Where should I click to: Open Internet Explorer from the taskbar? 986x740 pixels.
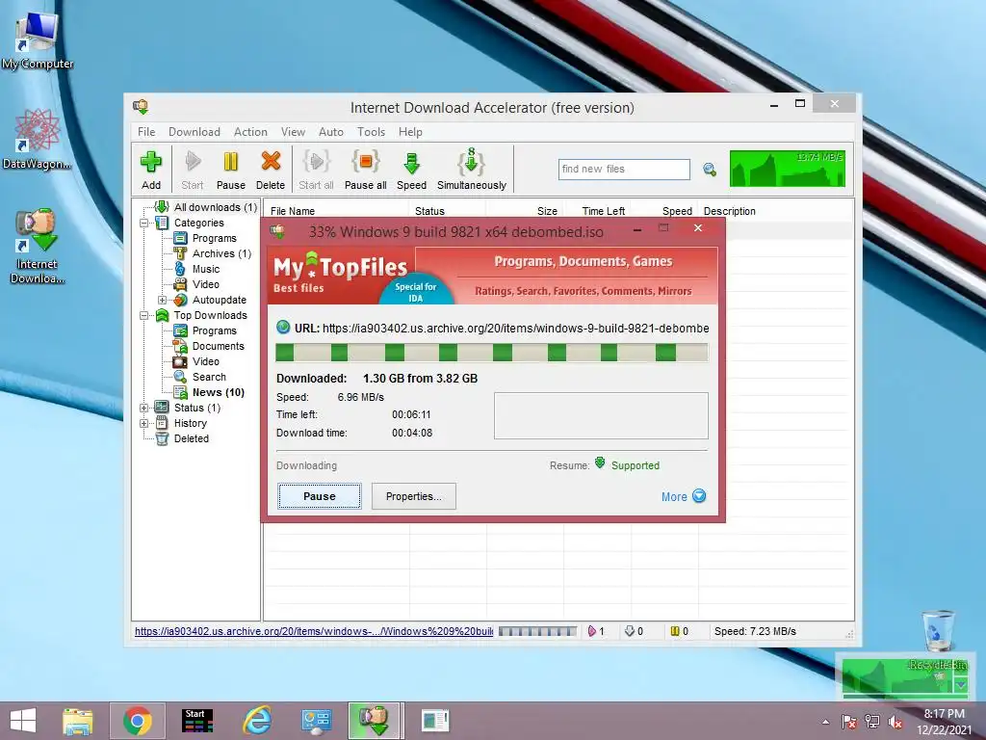pyautogui.click(x=257, y=721)
